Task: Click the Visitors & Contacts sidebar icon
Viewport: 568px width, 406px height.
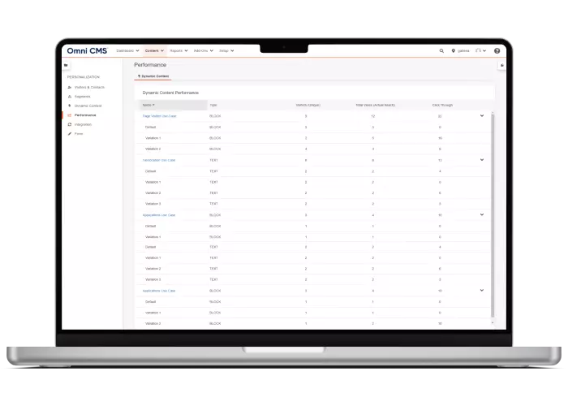Action: (x=70, y=88)
